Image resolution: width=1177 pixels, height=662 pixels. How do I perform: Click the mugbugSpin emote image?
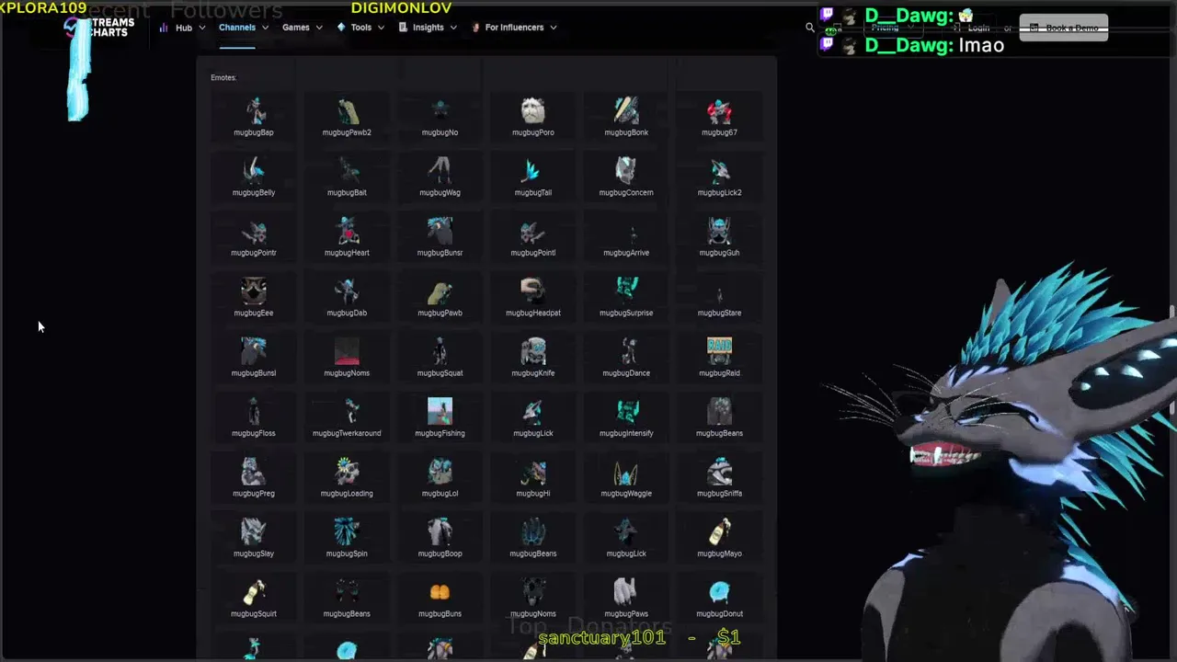(347, 532)
